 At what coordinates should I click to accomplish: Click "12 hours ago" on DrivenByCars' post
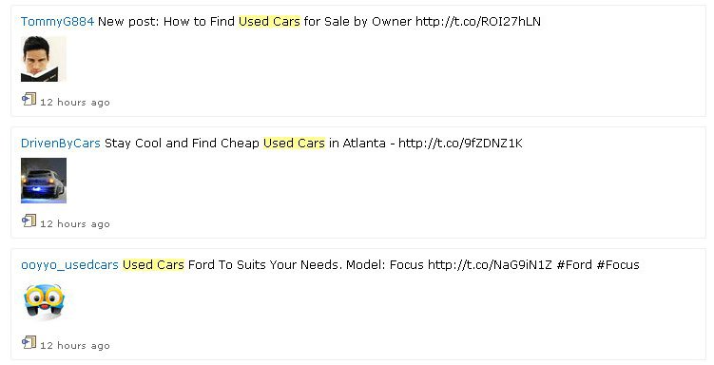coord(75,224)
